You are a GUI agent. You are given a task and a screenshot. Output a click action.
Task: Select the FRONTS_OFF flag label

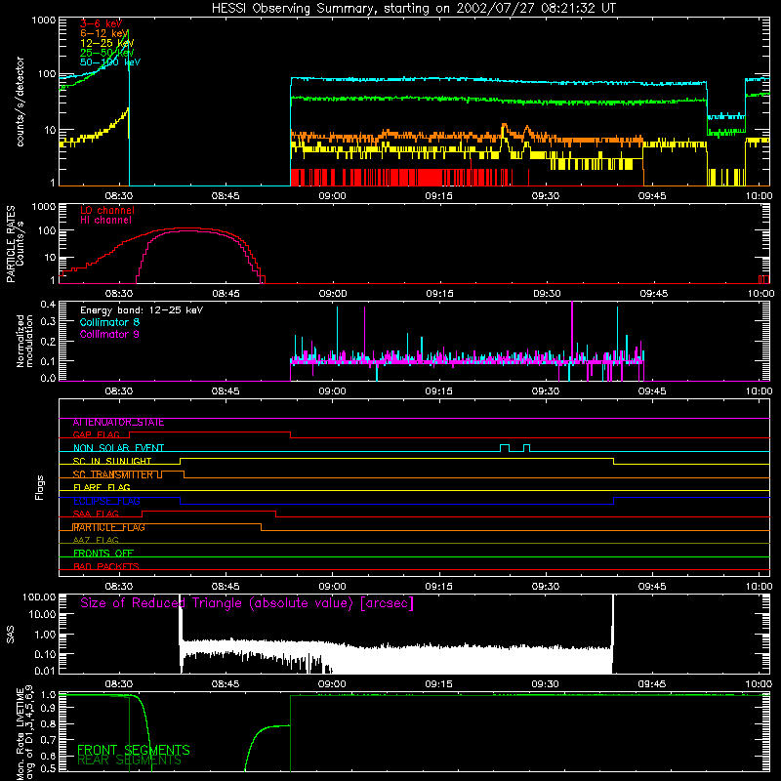click(x=103, y=554)
